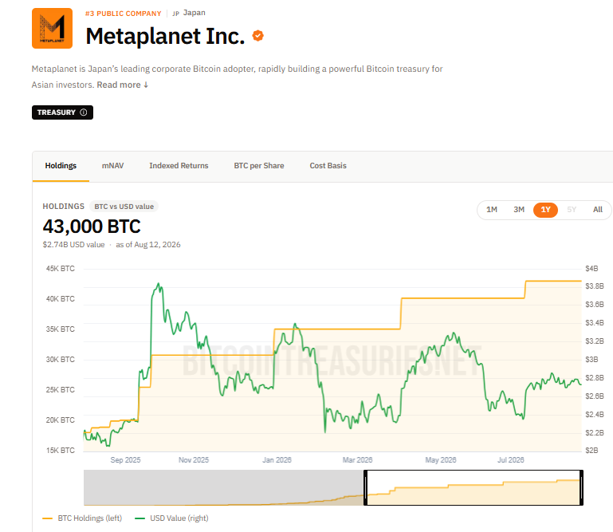Select the 1M time range

click(x=491, y=210)
